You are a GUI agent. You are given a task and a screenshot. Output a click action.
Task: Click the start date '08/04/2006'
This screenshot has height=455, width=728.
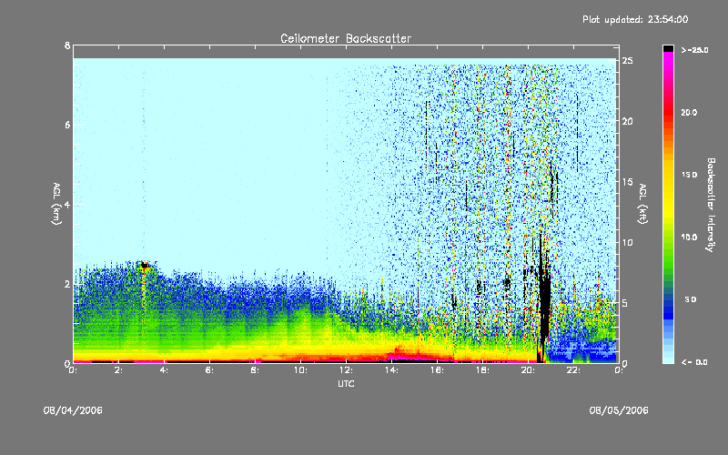pyautogui.click(x=73, y=410)
